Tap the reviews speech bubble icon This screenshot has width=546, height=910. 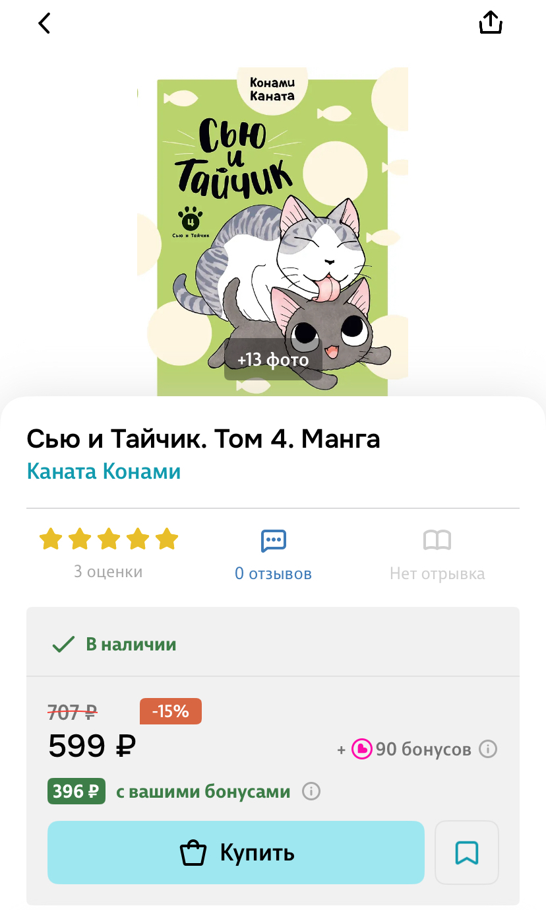pos(273,541)
